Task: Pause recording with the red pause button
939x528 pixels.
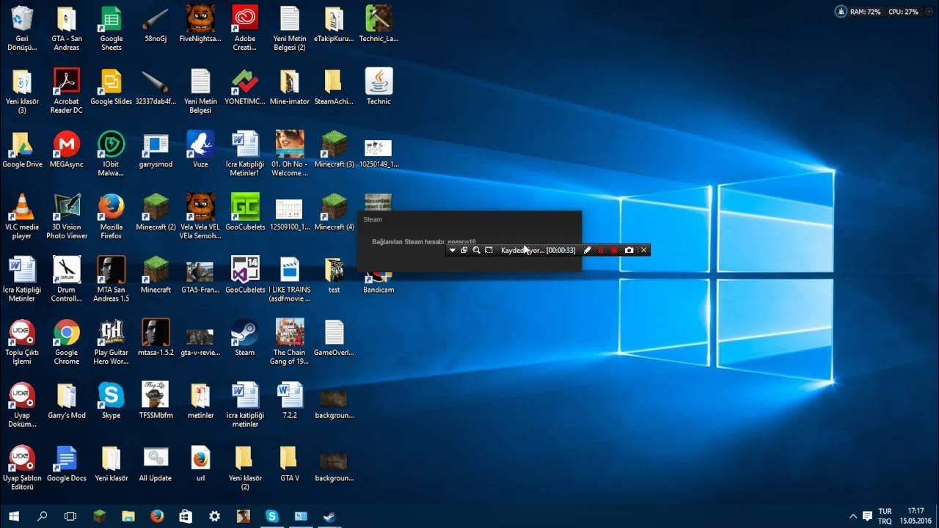Action: coord(601,250)
